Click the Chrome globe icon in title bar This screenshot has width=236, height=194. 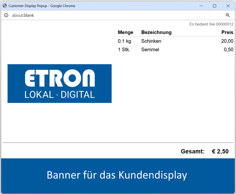click(5, 6)
